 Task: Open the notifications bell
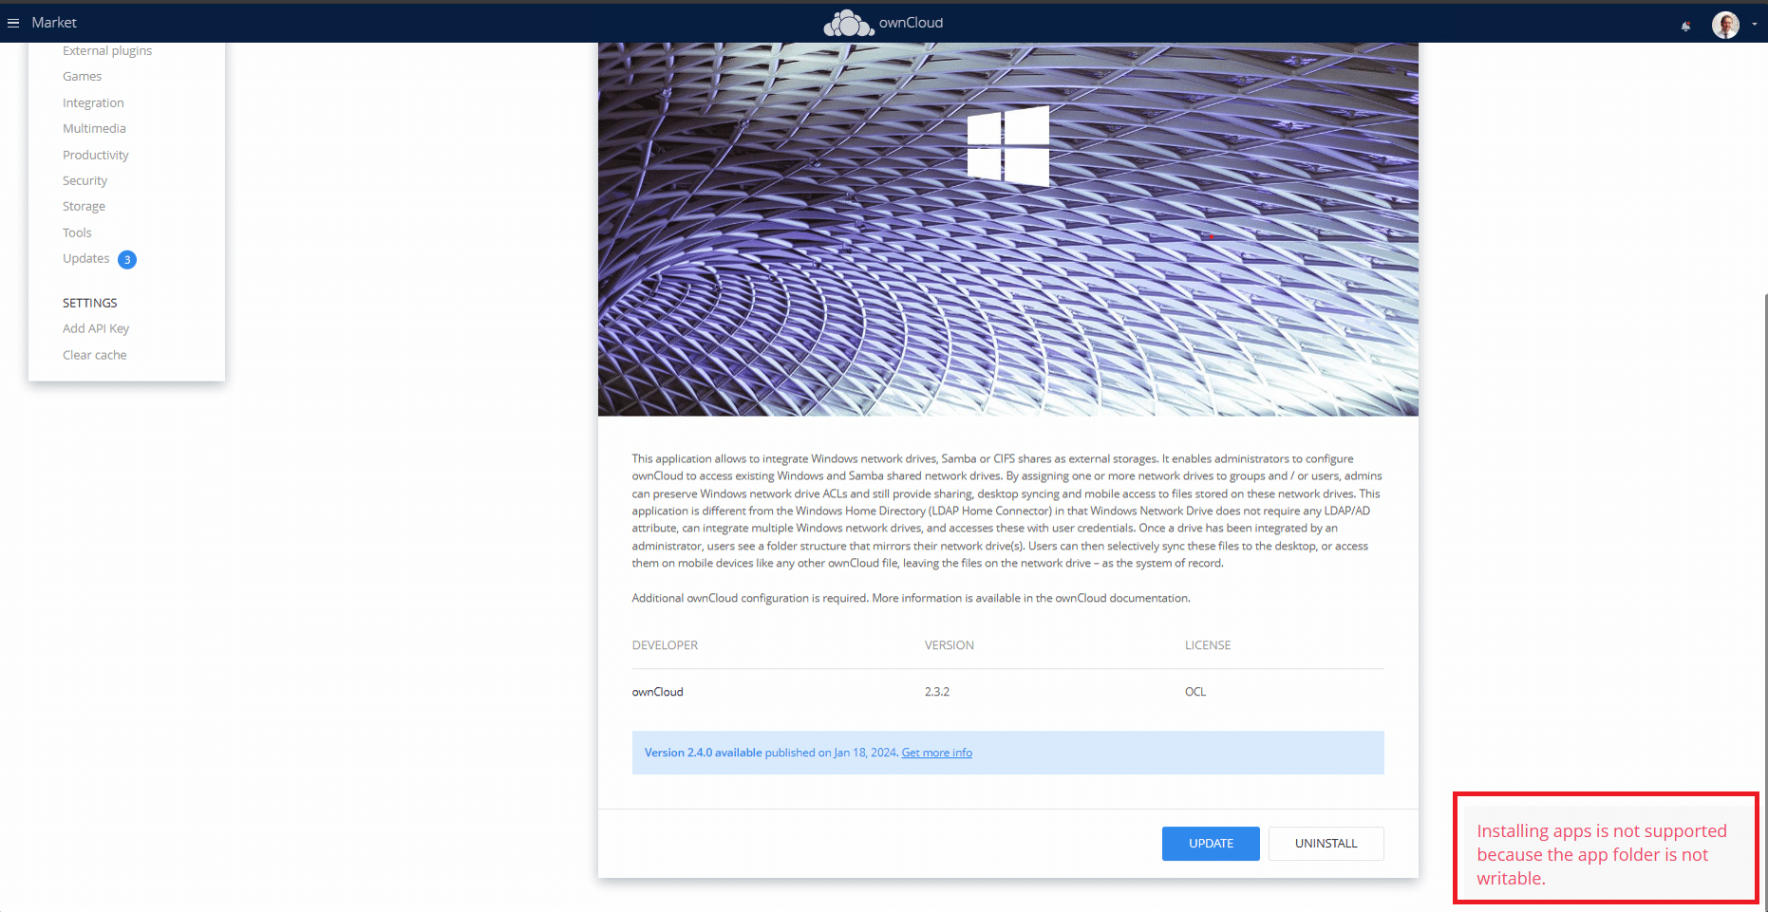pos(1686,26)
